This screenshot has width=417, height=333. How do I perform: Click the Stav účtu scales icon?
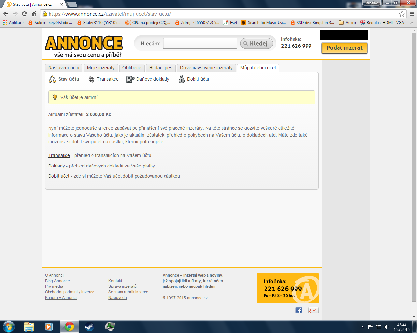pyautogui.click(x=52, y=79)
